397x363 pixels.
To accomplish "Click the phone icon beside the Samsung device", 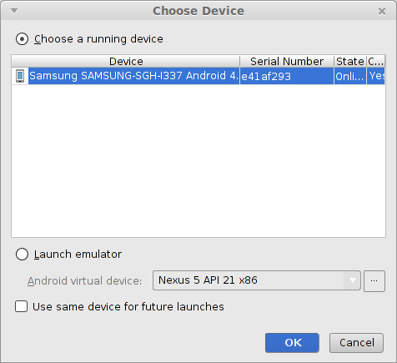I will coord(20,76).
